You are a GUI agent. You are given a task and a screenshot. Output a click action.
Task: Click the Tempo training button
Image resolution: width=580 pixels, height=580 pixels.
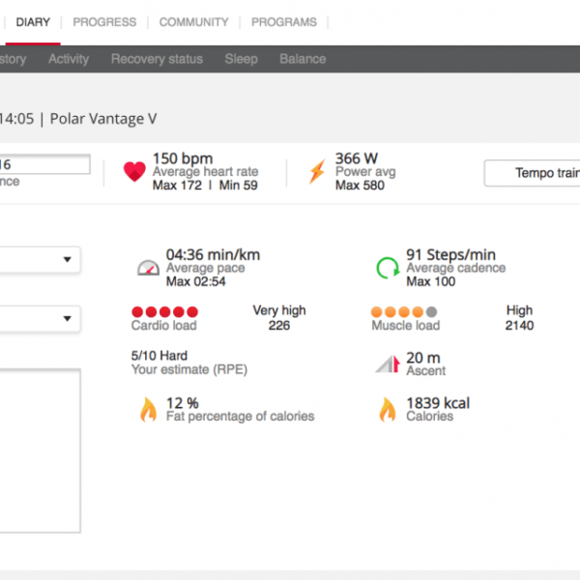pyautogui.click(x=533, y=173)
